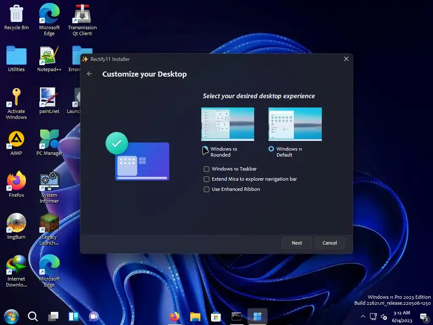The height and width of the screenshot is (325, 433).
Task: Open the Activate Windows key shortcut
Action: click(x=16, y=104)
